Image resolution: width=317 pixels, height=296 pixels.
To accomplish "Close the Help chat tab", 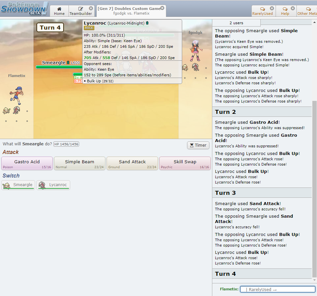I will (x=293, y=8).
